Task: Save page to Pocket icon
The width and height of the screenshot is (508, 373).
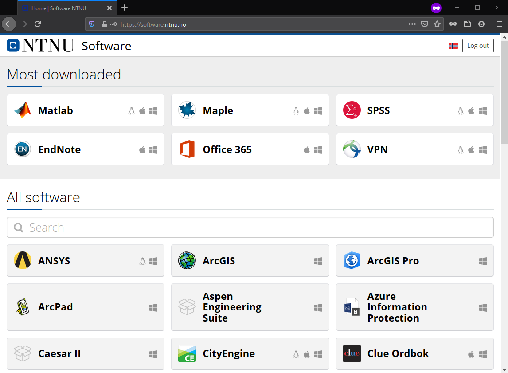Action: coord(425,24)
